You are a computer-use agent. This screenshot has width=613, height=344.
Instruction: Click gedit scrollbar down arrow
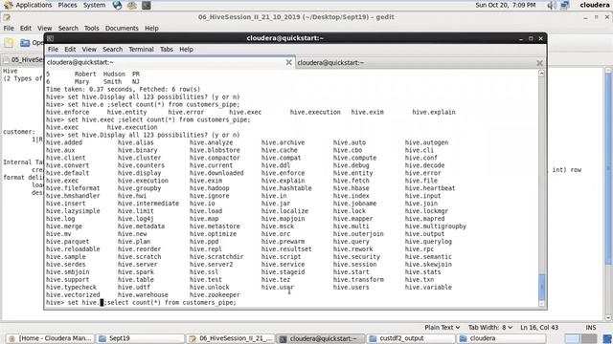(x=608, y=317)
